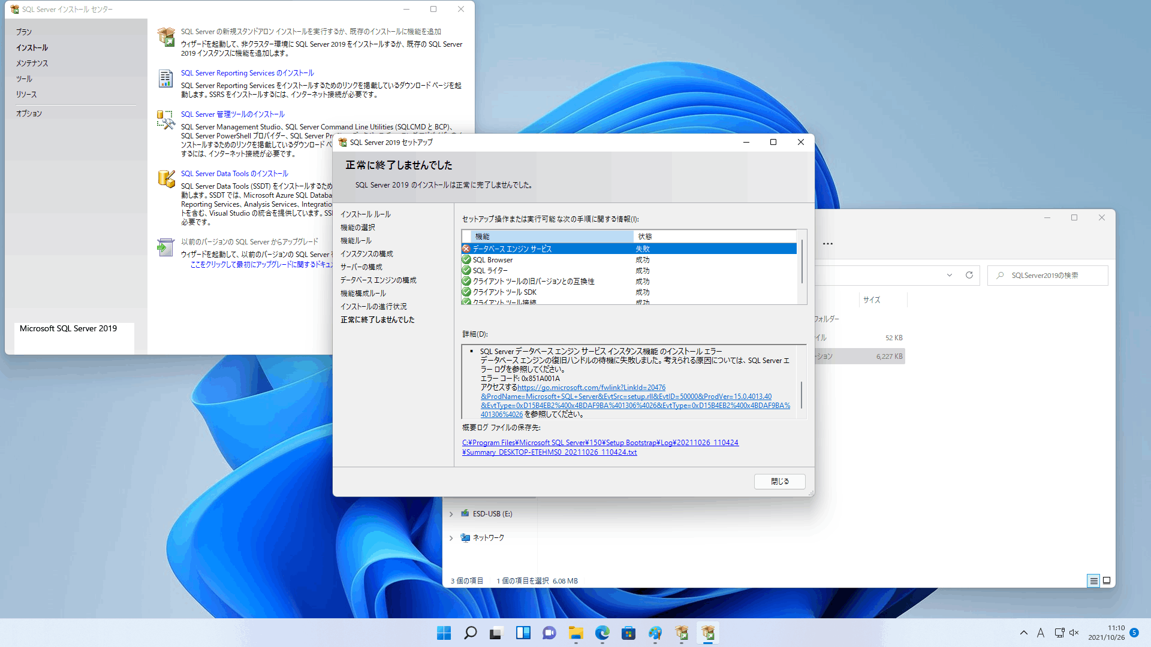The height and width of the screenshot is (647, 1151).
Task: Open the SQL Server Data Tools のインストール link
Action: tap(234, 174)
